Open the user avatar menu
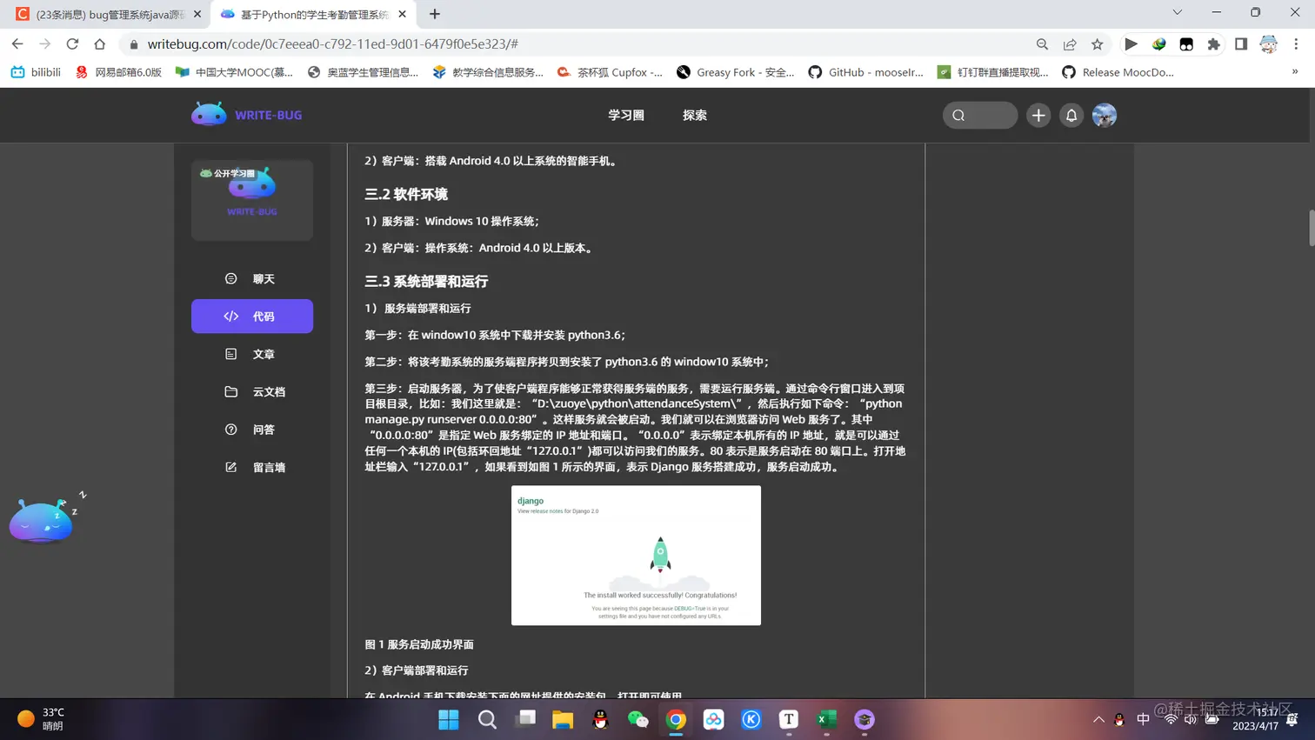The width and height of the screenshot is (1315, 740). 1105,115
